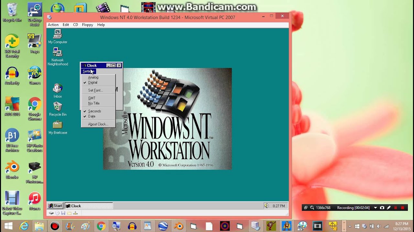The height and width of the screenshot is (232, 414).
Task: Click the Blender icon on host taskbar
Action: pos(178,226)
